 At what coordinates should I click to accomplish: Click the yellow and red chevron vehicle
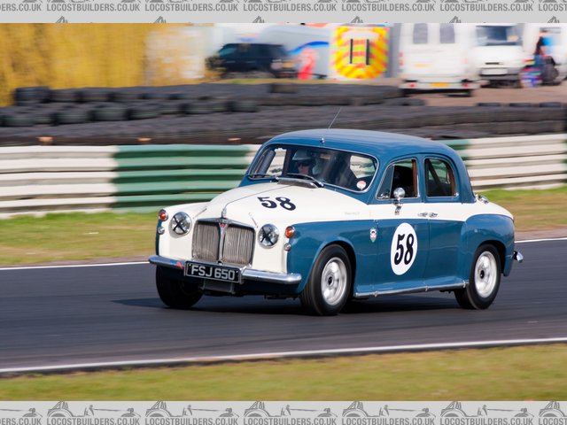point(360,52)
